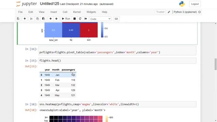217x122 pixels.
Task: Click the Jupyter logo
Action: click(x=26, y=4)
